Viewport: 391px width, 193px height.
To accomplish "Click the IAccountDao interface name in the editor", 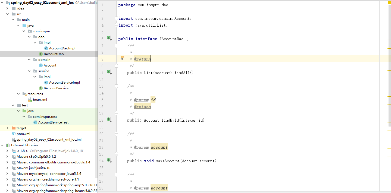I will coord(171,39).
